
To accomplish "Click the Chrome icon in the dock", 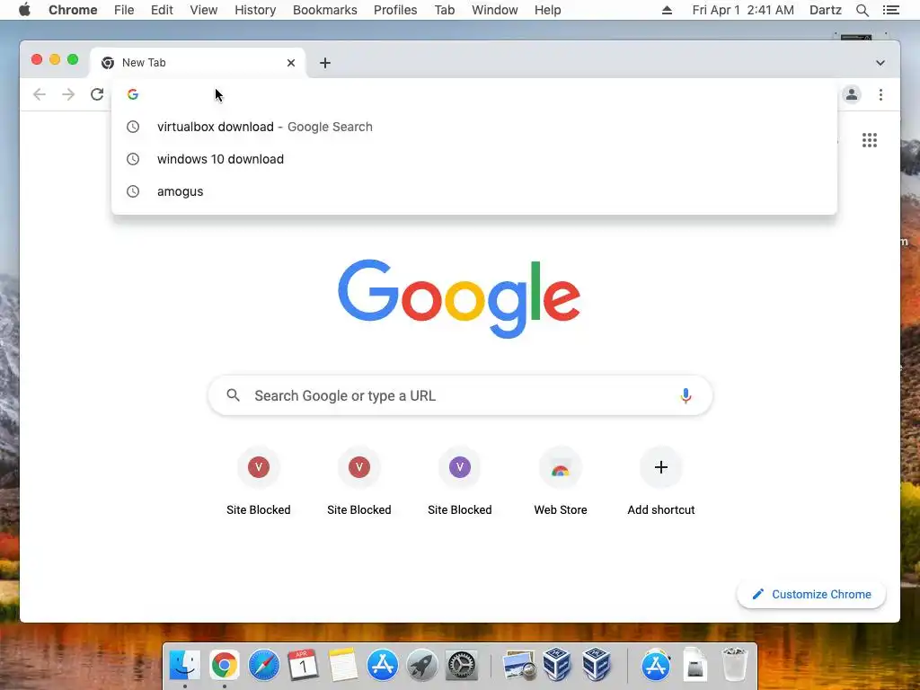I will 224,666.
